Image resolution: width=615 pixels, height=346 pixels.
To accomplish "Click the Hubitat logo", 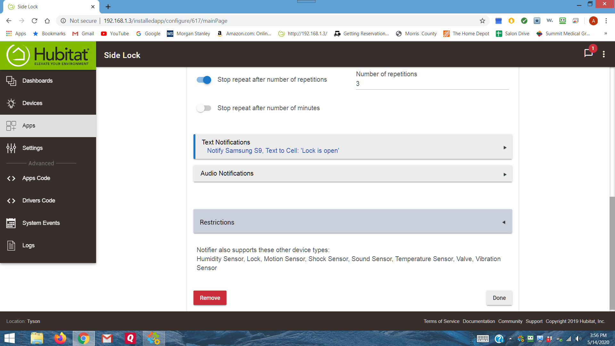I will pyautogui.click(x=48, y=55).
